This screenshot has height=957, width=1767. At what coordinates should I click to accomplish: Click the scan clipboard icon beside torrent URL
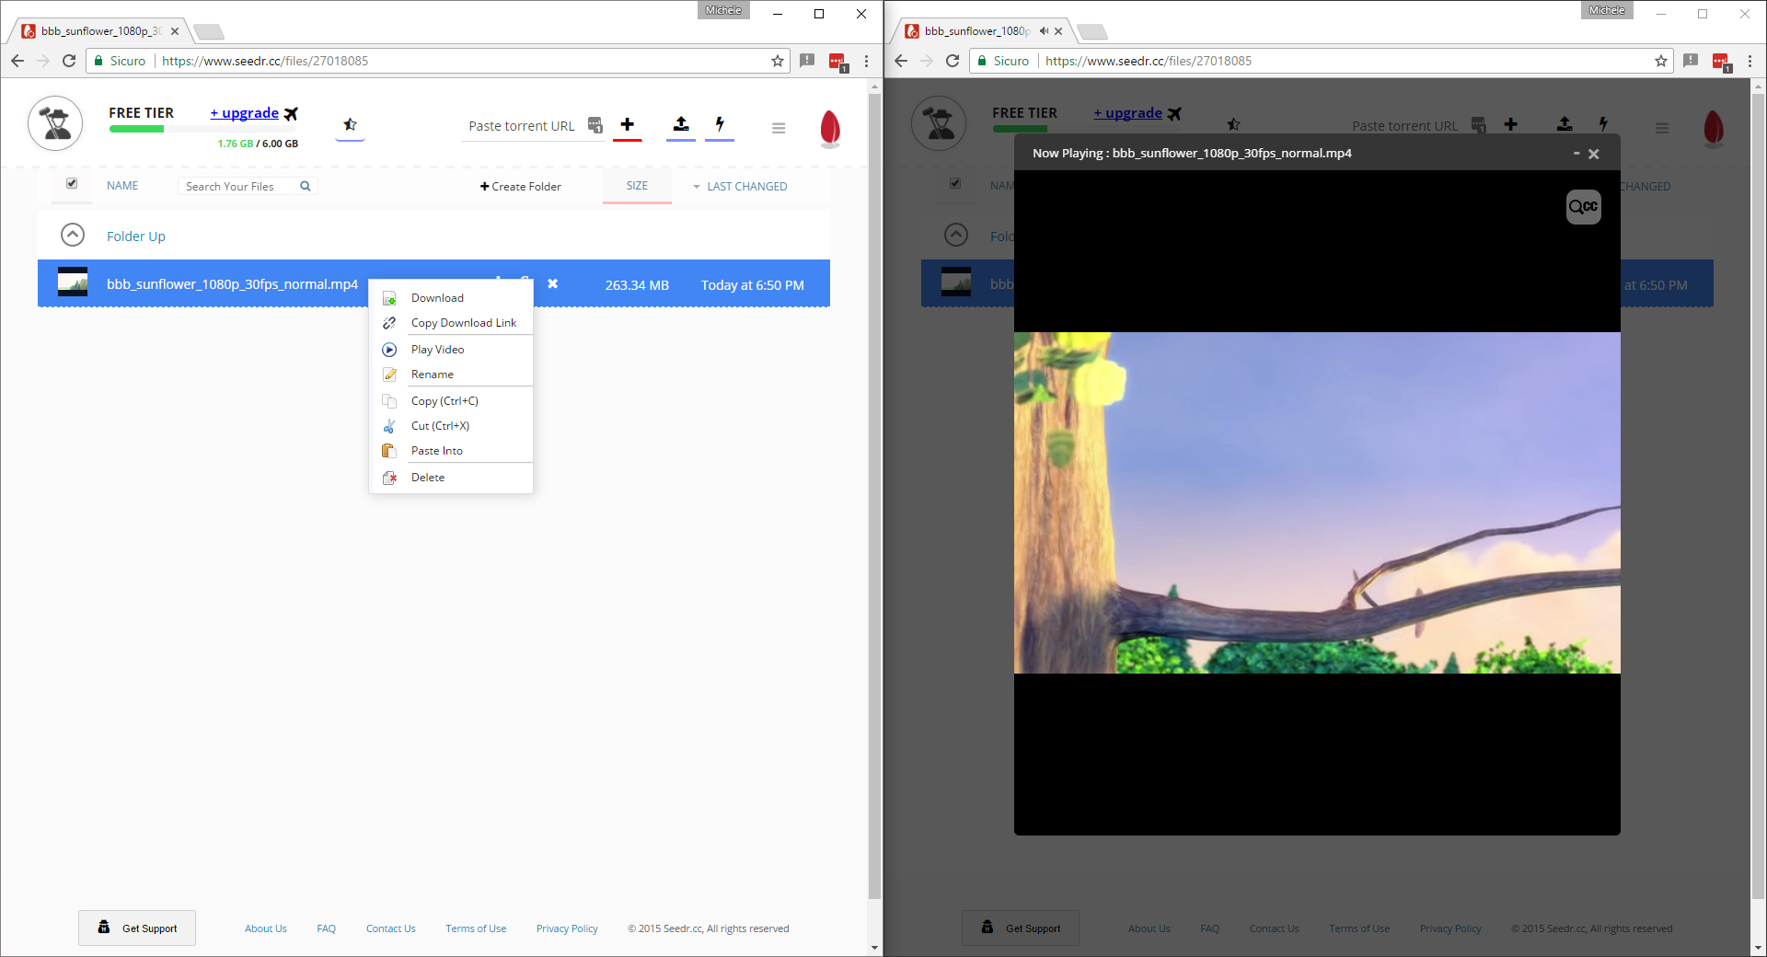pos(595,125)
